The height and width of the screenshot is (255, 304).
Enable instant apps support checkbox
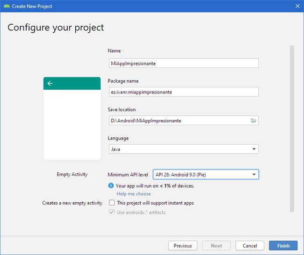pyautogui.click(x=112, y=203)
